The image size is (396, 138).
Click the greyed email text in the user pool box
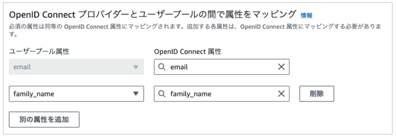pos(22,67)
